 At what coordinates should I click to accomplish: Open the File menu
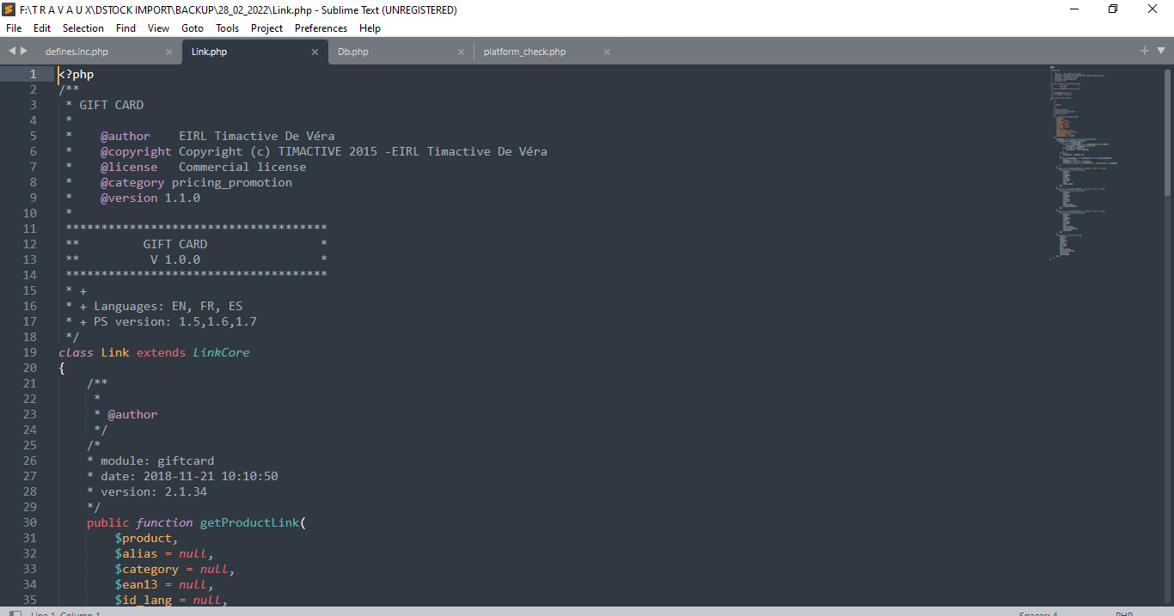point(14,28)
